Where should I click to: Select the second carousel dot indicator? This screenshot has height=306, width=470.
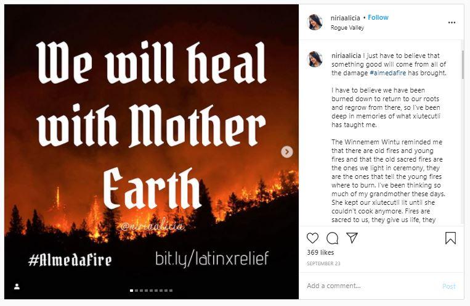coord(136,291)
